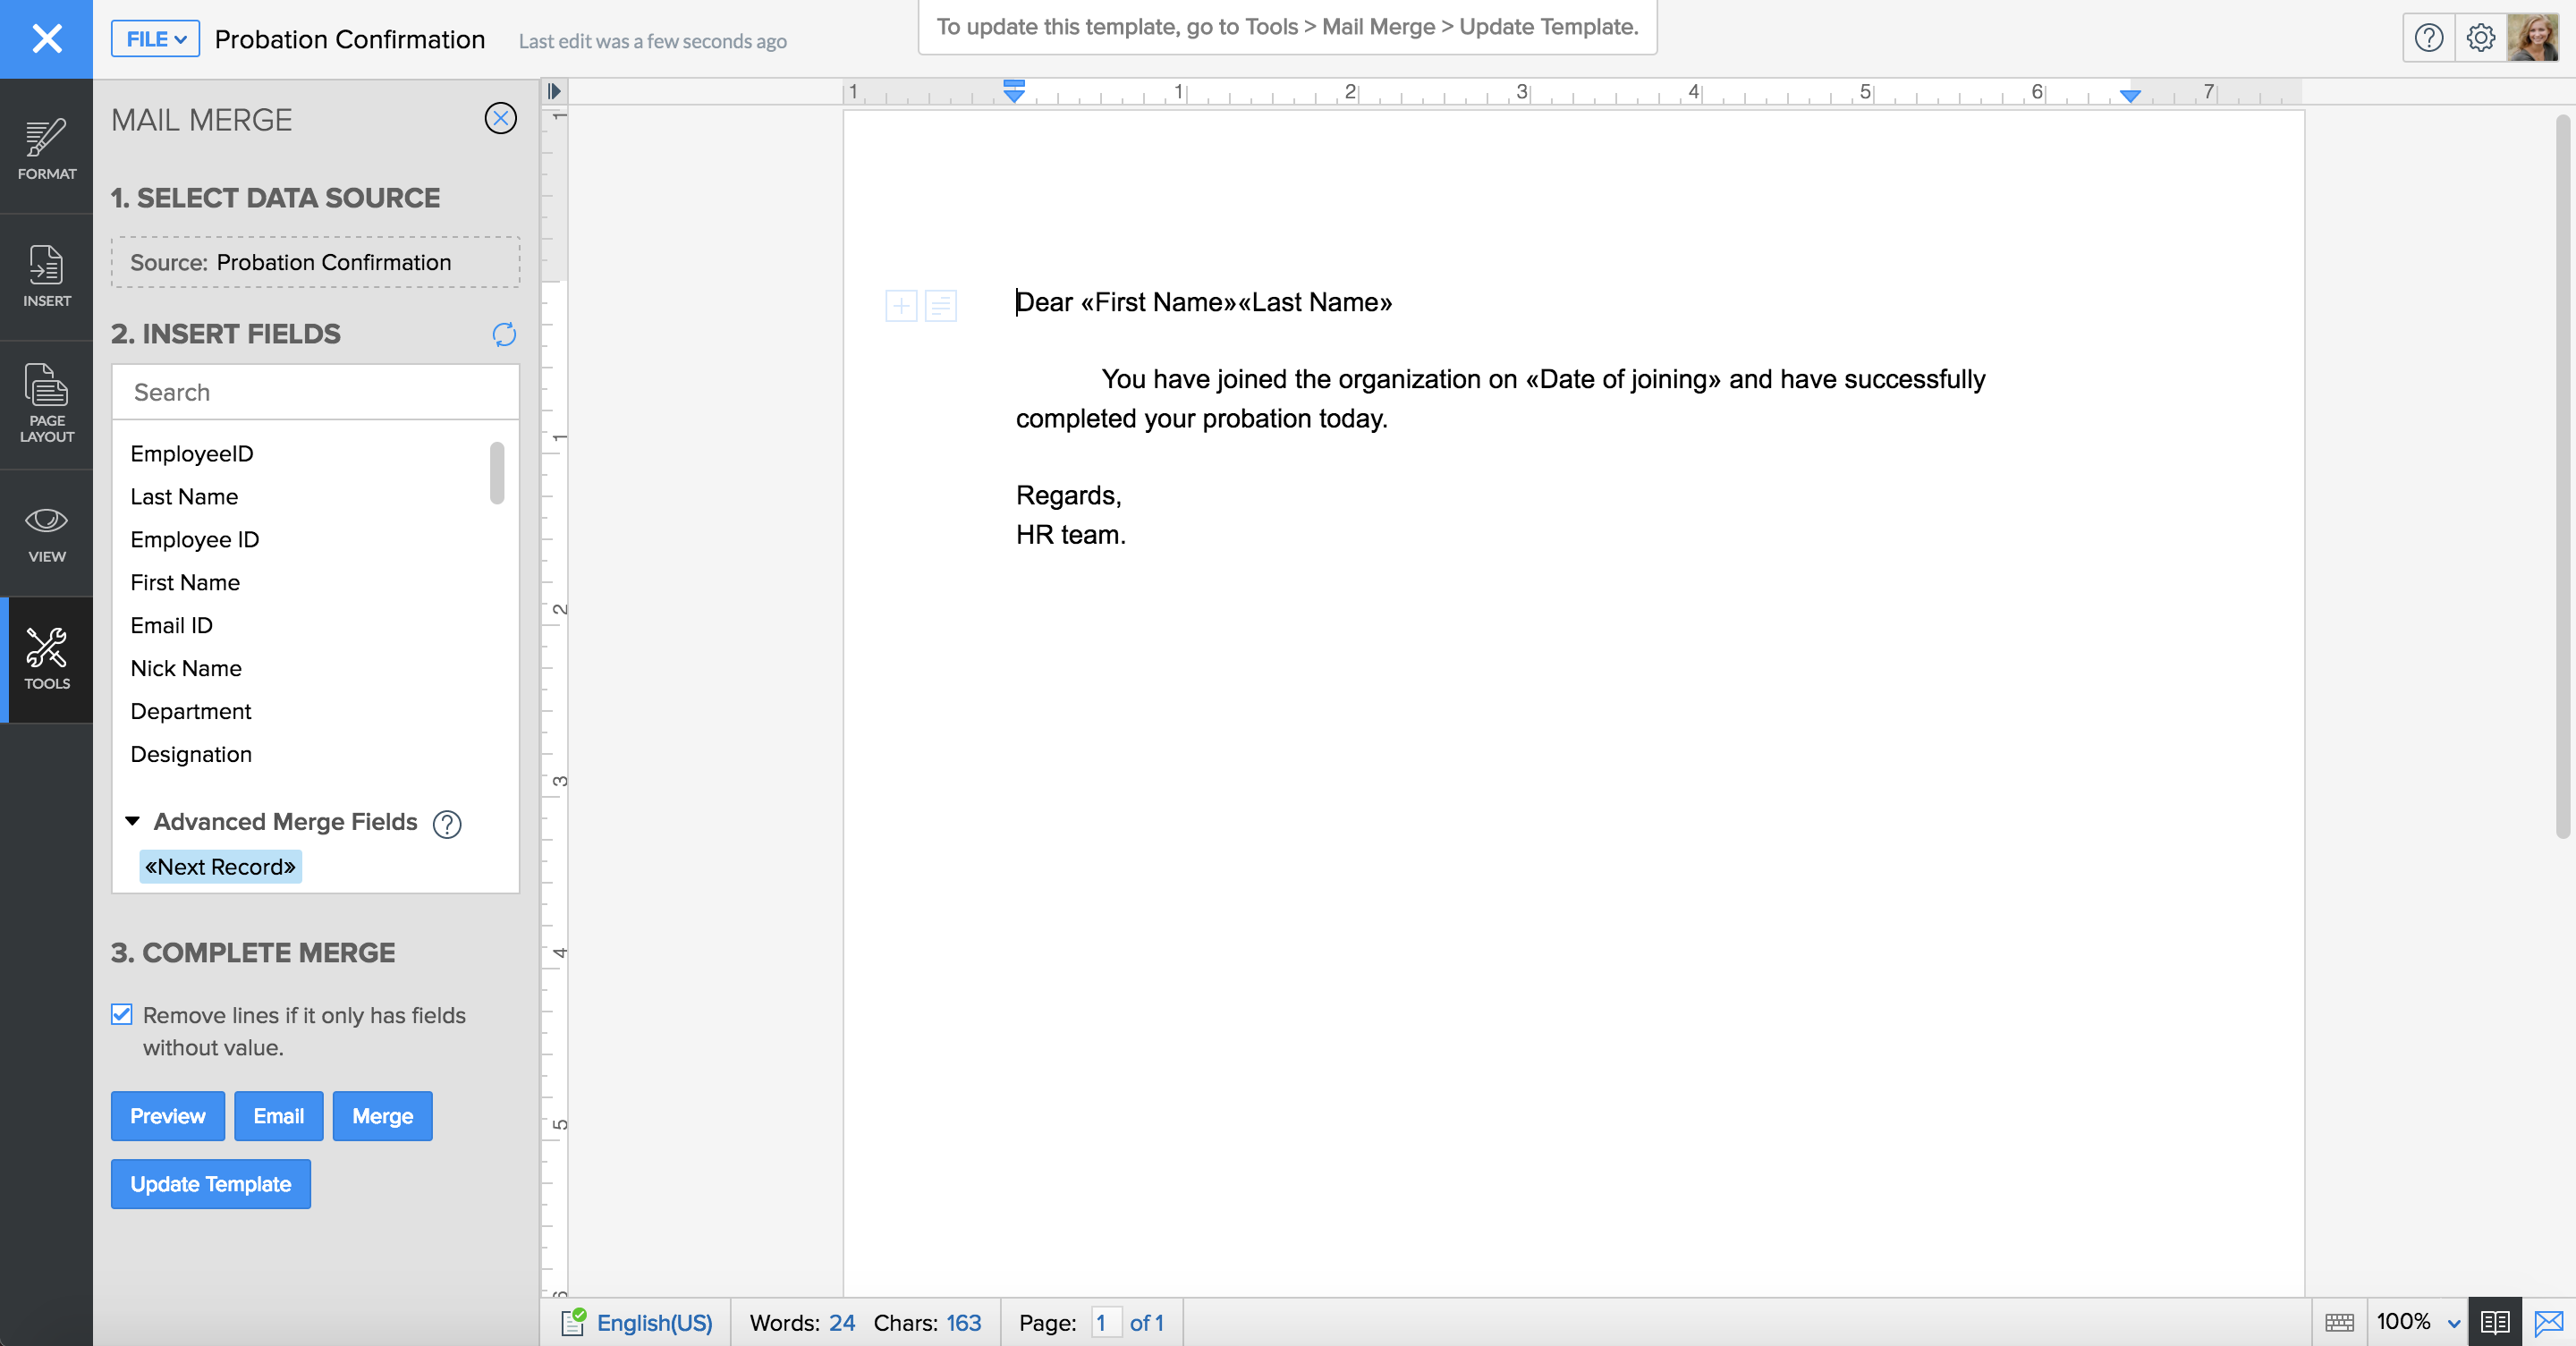This screenshot has height=1346, width=2576.
Task: Select the Tools sidebar tab
Action: tap(46, 660)
